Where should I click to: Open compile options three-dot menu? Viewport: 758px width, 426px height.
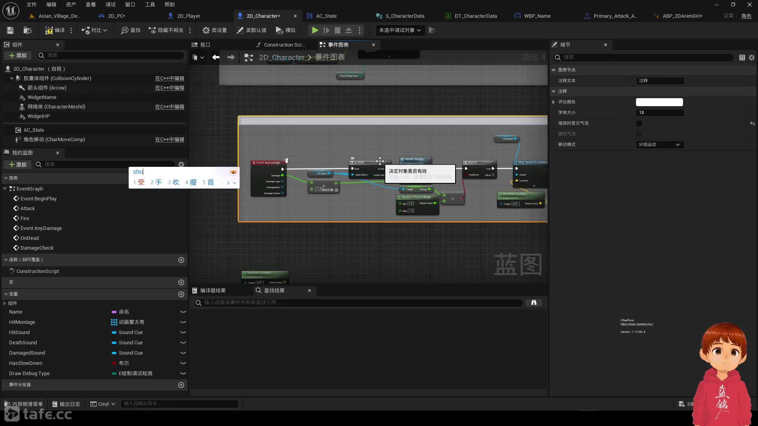point(71,30)
